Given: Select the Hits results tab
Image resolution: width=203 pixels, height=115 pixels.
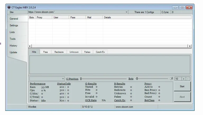Looking at the screenshot, I should (34, 52).
